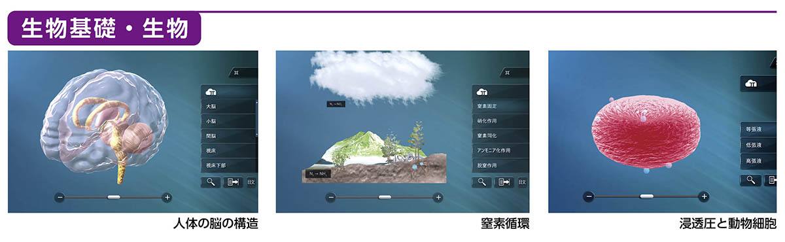
Task: Click the brain list panel scrollbar
Action: [x=256, y=119]
